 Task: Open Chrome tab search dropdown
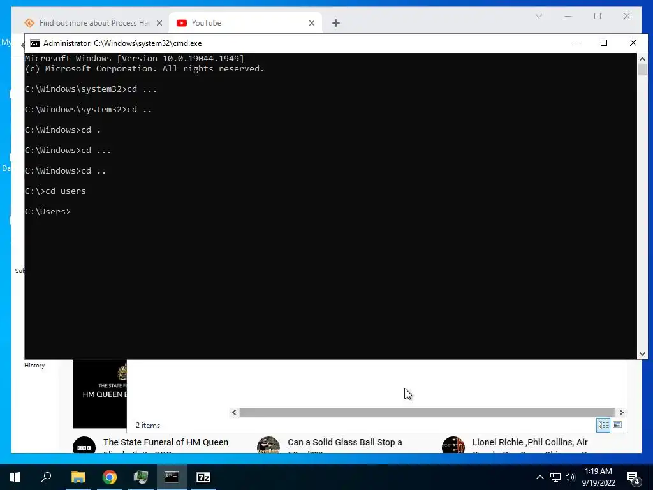(x=538, y=16)
